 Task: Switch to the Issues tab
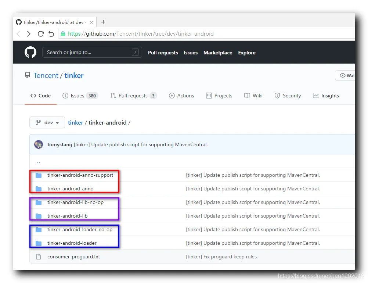(x=80, y=96)
